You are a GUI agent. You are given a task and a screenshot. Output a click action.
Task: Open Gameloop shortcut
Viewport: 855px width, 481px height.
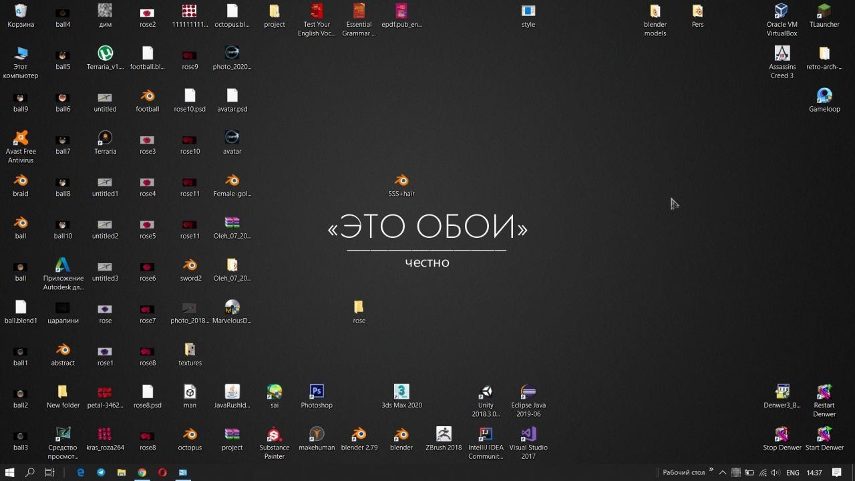(824, 101)
